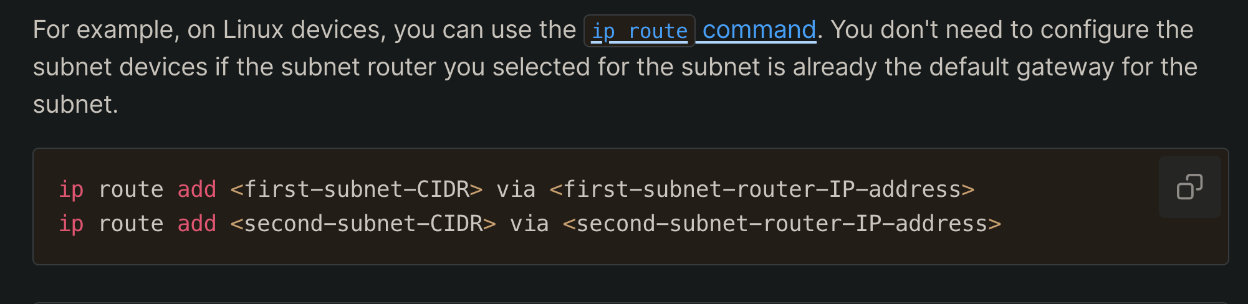Open the "ip route" inline code link
The image size is (1248, 304).
[639, 31]
